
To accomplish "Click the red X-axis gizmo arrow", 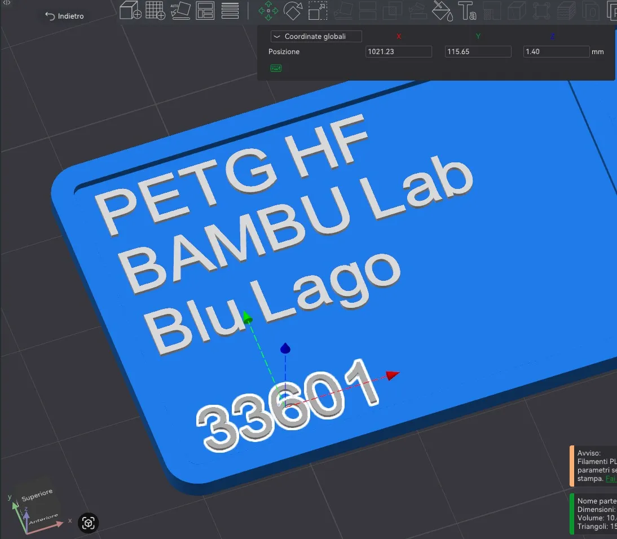I will pos(393,375).
